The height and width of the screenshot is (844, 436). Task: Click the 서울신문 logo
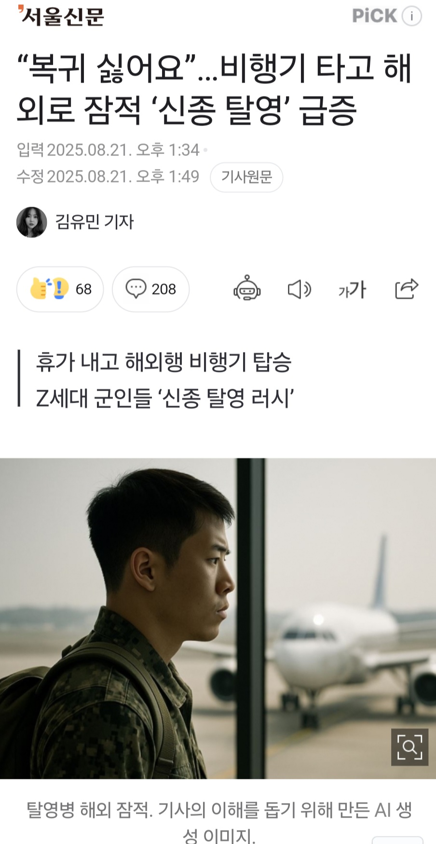coord(61,16)
